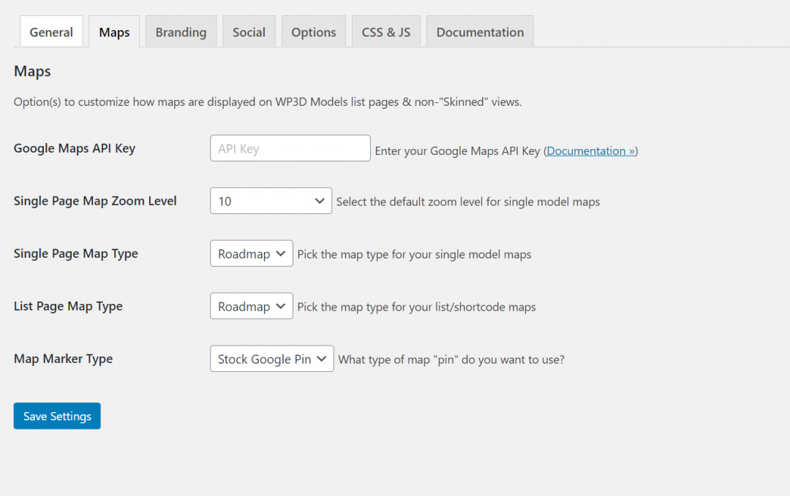Click the Save Settings button

pyautogui.click(x=57, y=416)
